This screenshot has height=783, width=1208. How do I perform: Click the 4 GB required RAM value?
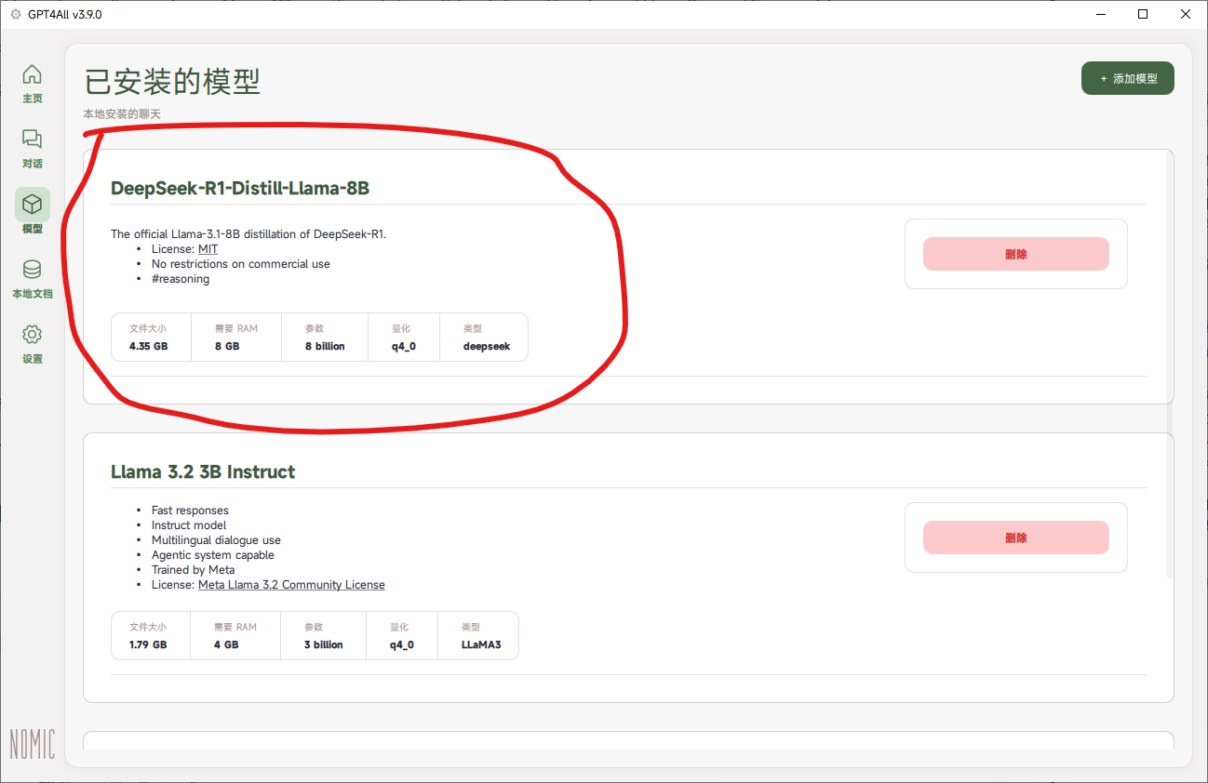[x=226, y=644]
